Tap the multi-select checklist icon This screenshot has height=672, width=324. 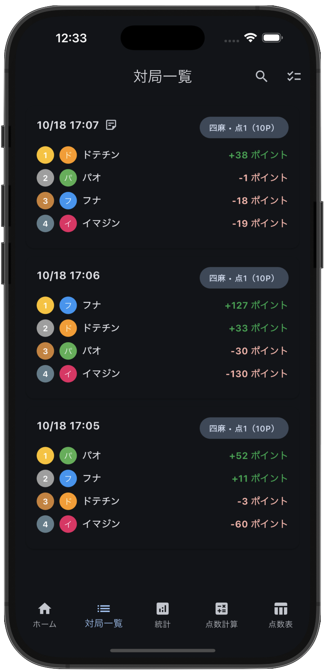294,76
